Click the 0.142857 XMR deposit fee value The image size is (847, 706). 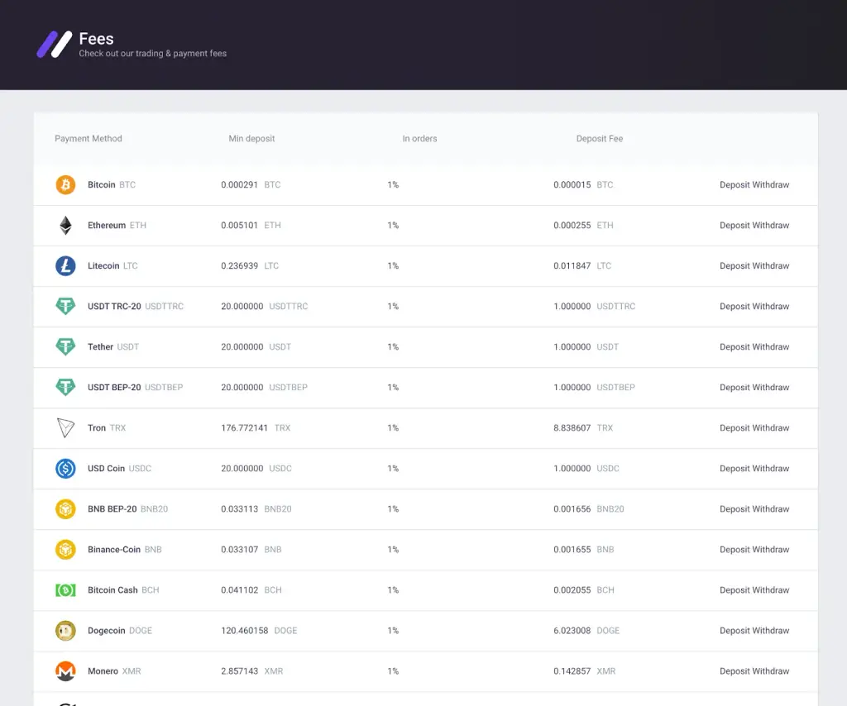(x=585, y=671)
